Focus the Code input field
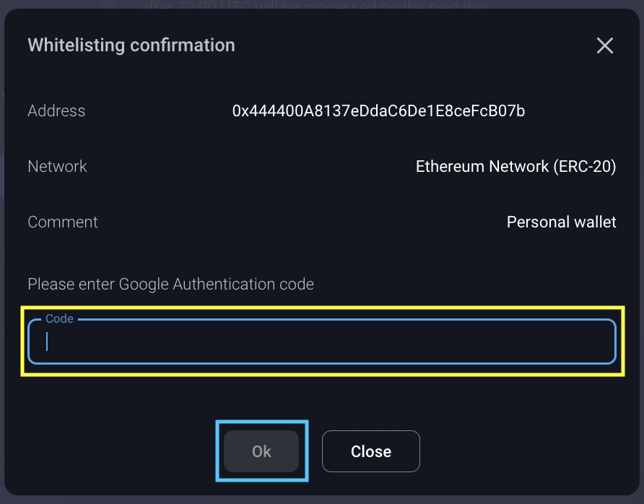 point(321,342)
